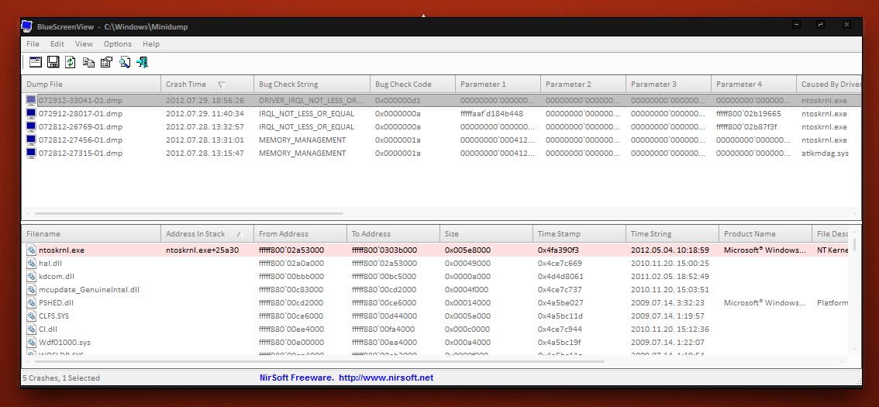Click the ntoskrnl.exe+25a30 stack address
879x407 pixels.
[202, 250]
